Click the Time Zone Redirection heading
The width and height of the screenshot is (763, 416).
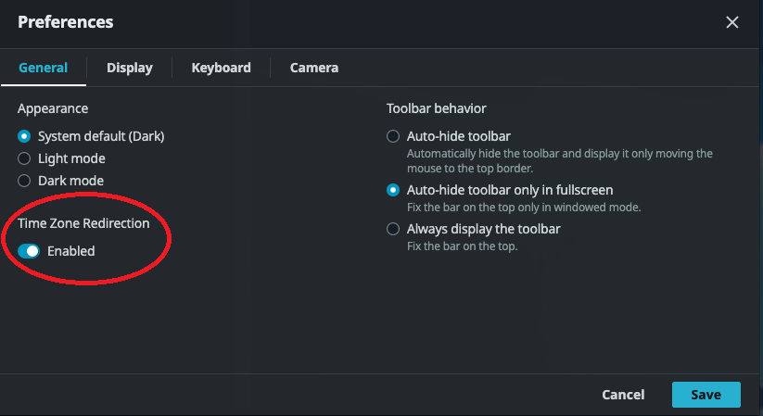click(83, 223)
